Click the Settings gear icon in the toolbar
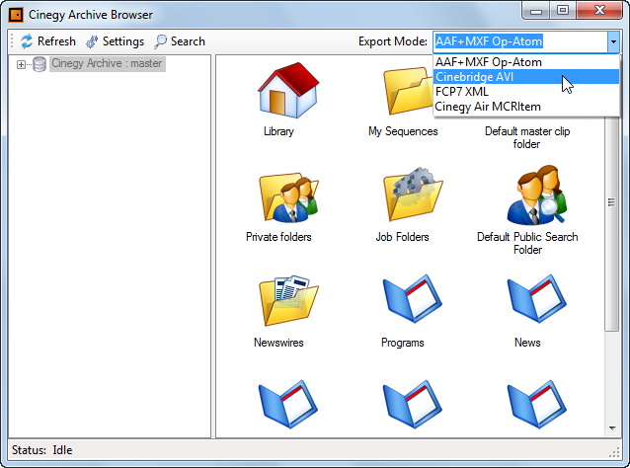The width and height of the screenshot is (630, 468). click(x=92, y=41)
